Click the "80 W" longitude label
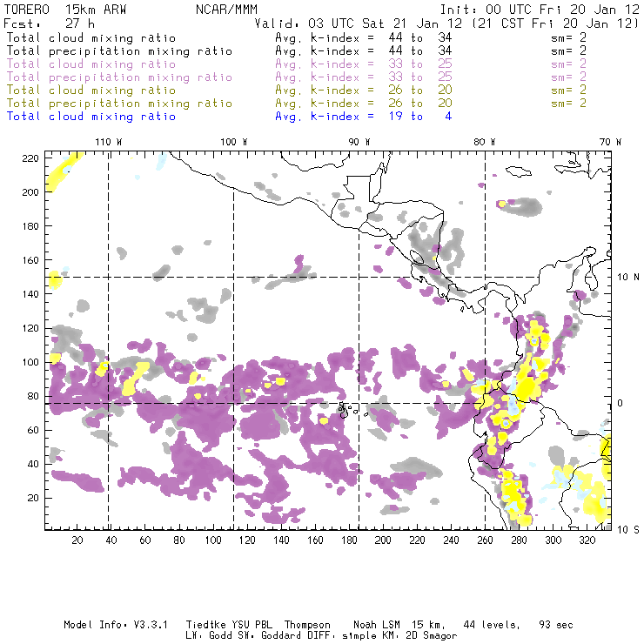The width and height of the screenshot is (644, 644). (x=484, y=142)
